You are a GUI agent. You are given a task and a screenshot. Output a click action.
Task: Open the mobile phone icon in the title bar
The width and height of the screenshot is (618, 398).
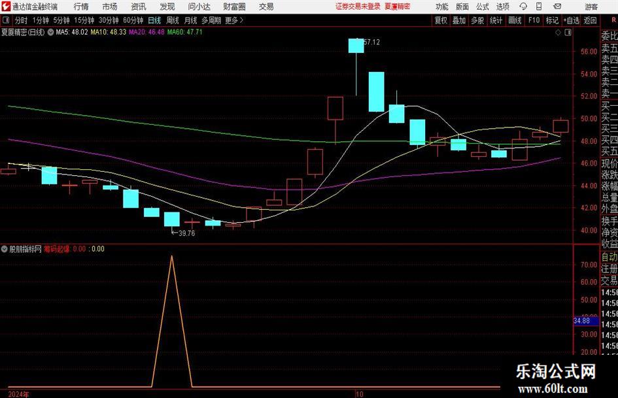(539, 7)
